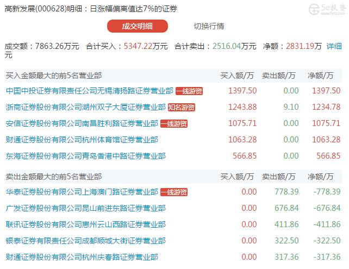Click 净额/万 column header in buy table
This screenshot has width=349, height=269.
(x=321, y=76)
